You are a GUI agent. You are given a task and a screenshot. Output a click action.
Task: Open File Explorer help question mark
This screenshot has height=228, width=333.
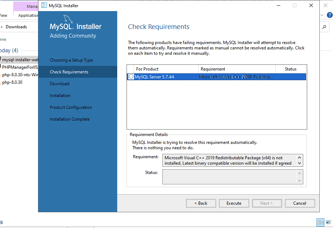click(x=330, y=15)
